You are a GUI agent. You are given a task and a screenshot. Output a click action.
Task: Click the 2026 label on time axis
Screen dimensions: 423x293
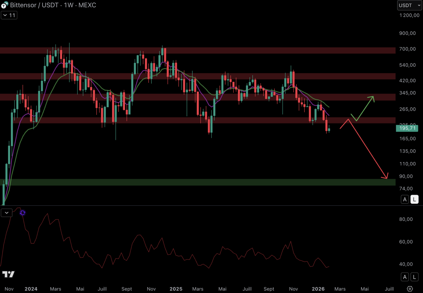318,289
